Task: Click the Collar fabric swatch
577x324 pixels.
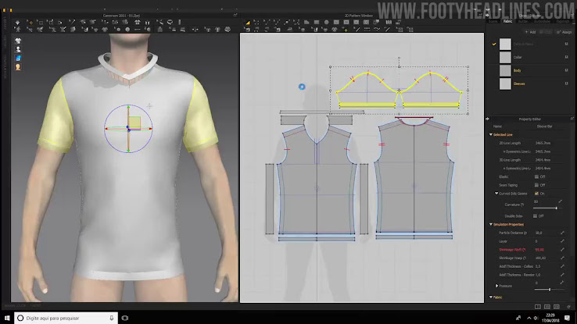Action: 505,57
